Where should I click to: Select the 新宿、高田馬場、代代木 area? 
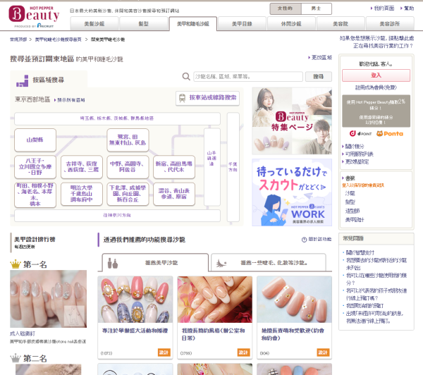coord(174,167)
